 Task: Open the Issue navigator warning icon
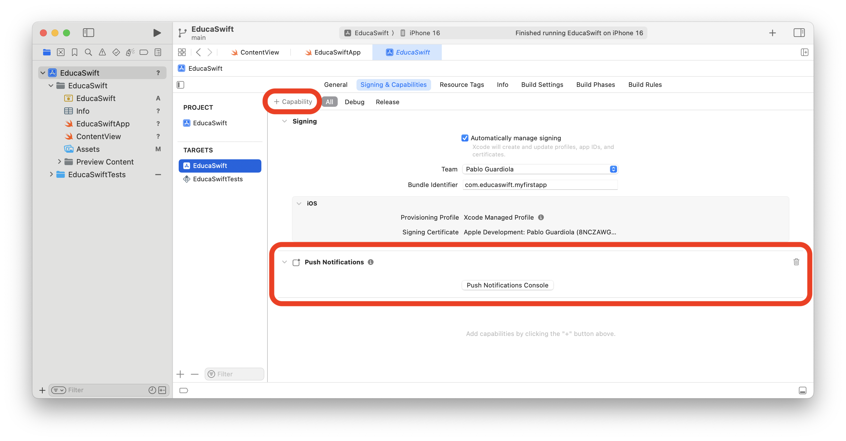point(102,52)
